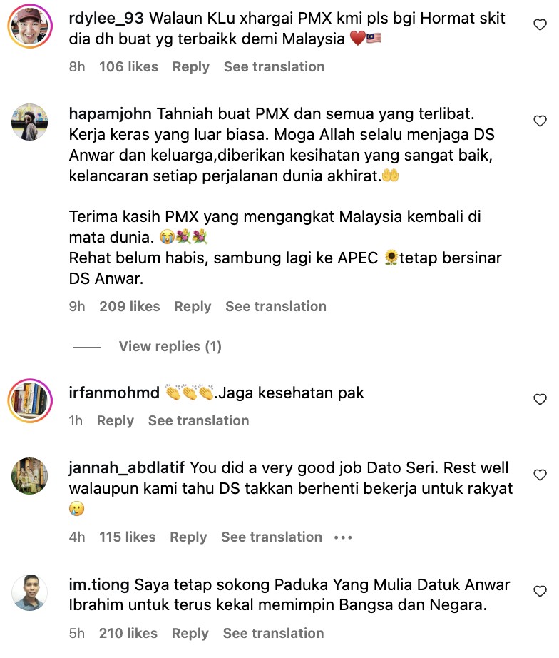Tap the heart on irfanmohmd's comment
The image size is (559, 658).
click(540, 399)
